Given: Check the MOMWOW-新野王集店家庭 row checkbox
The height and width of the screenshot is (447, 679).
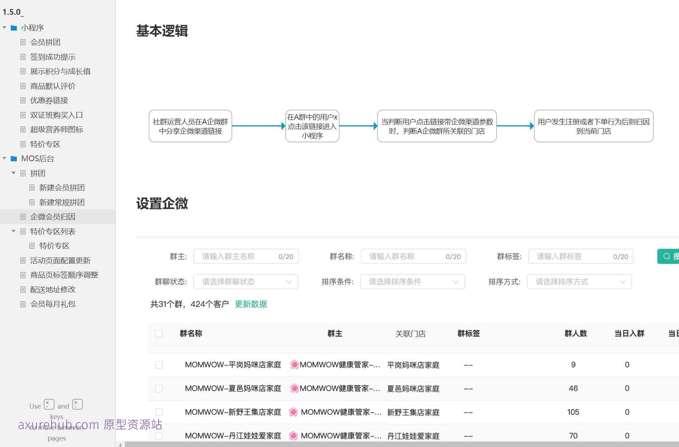Looking at the screenshot, I should coord(159,412).
